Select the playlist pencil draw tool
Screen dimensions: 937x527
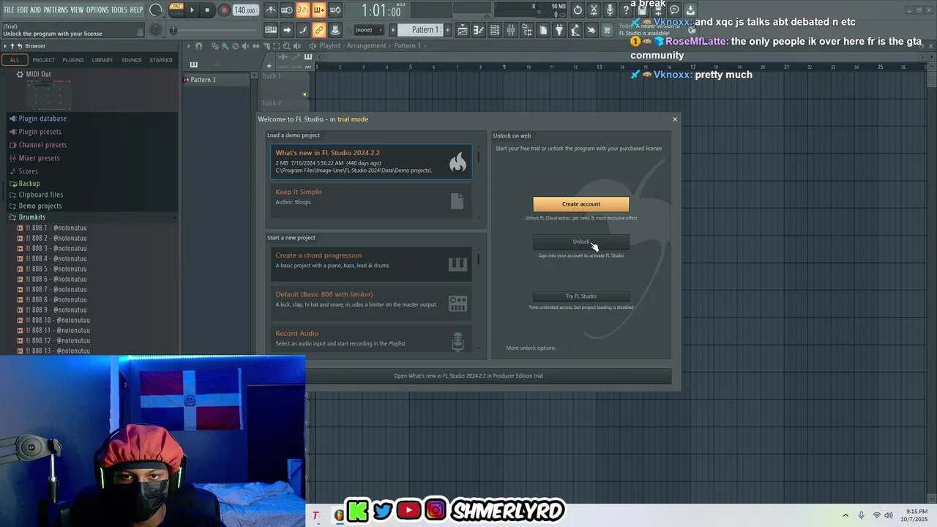point(214,45)
